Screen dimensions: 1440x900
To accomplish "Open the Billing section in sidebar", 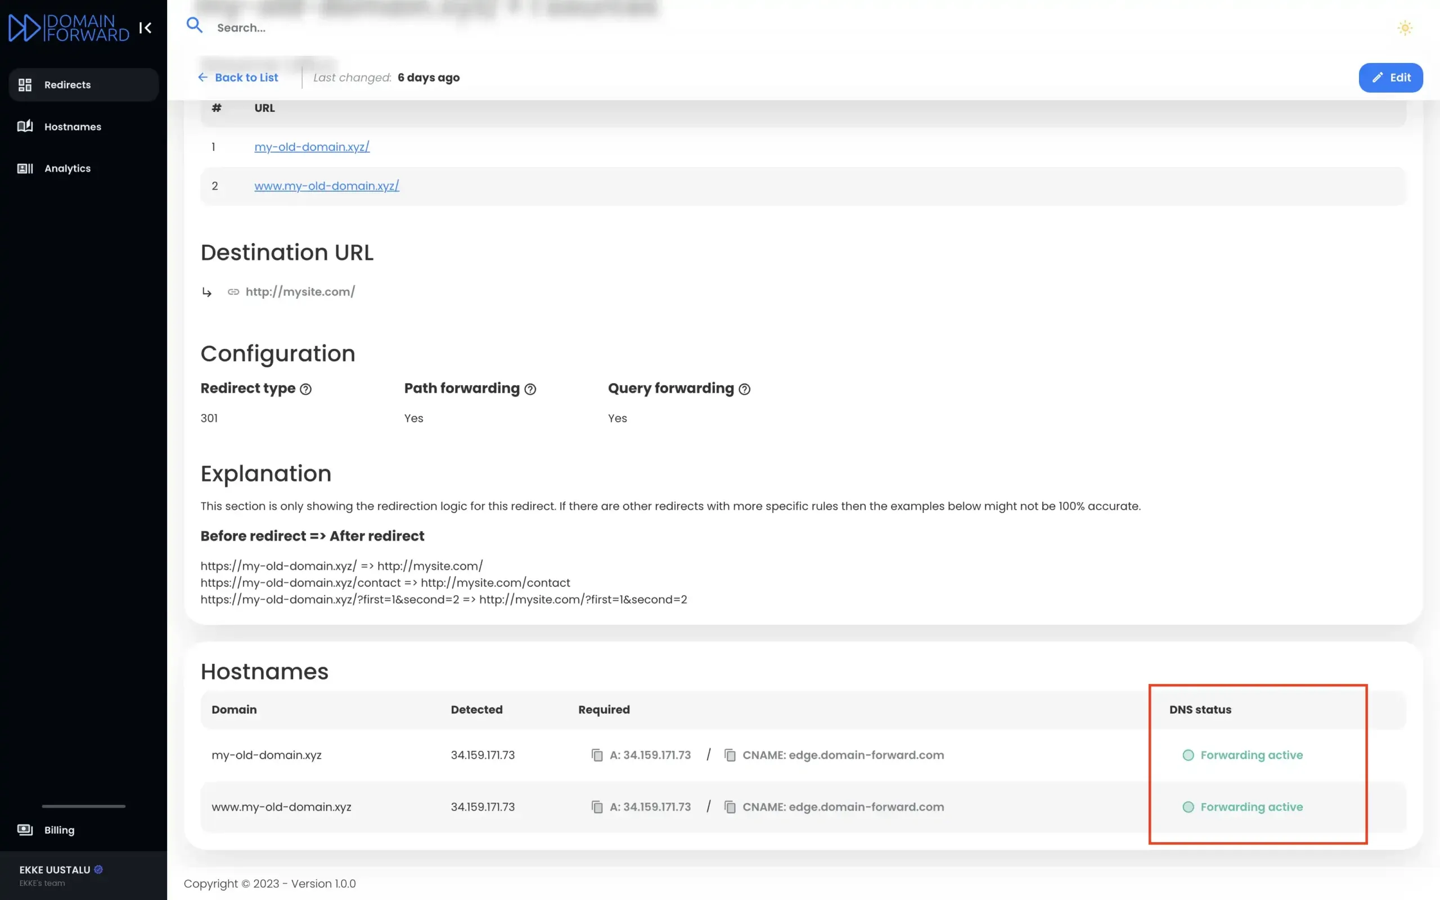I will click(59, 830).
